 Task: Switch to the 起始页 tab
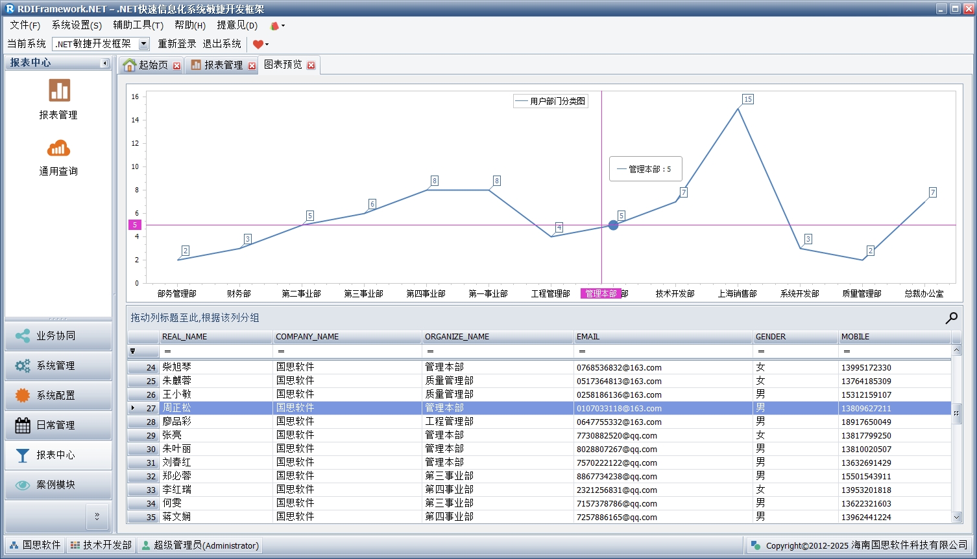(x=151, y=64)
